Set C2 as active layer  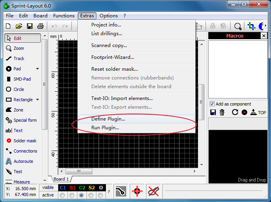click(x=81, y=195)
